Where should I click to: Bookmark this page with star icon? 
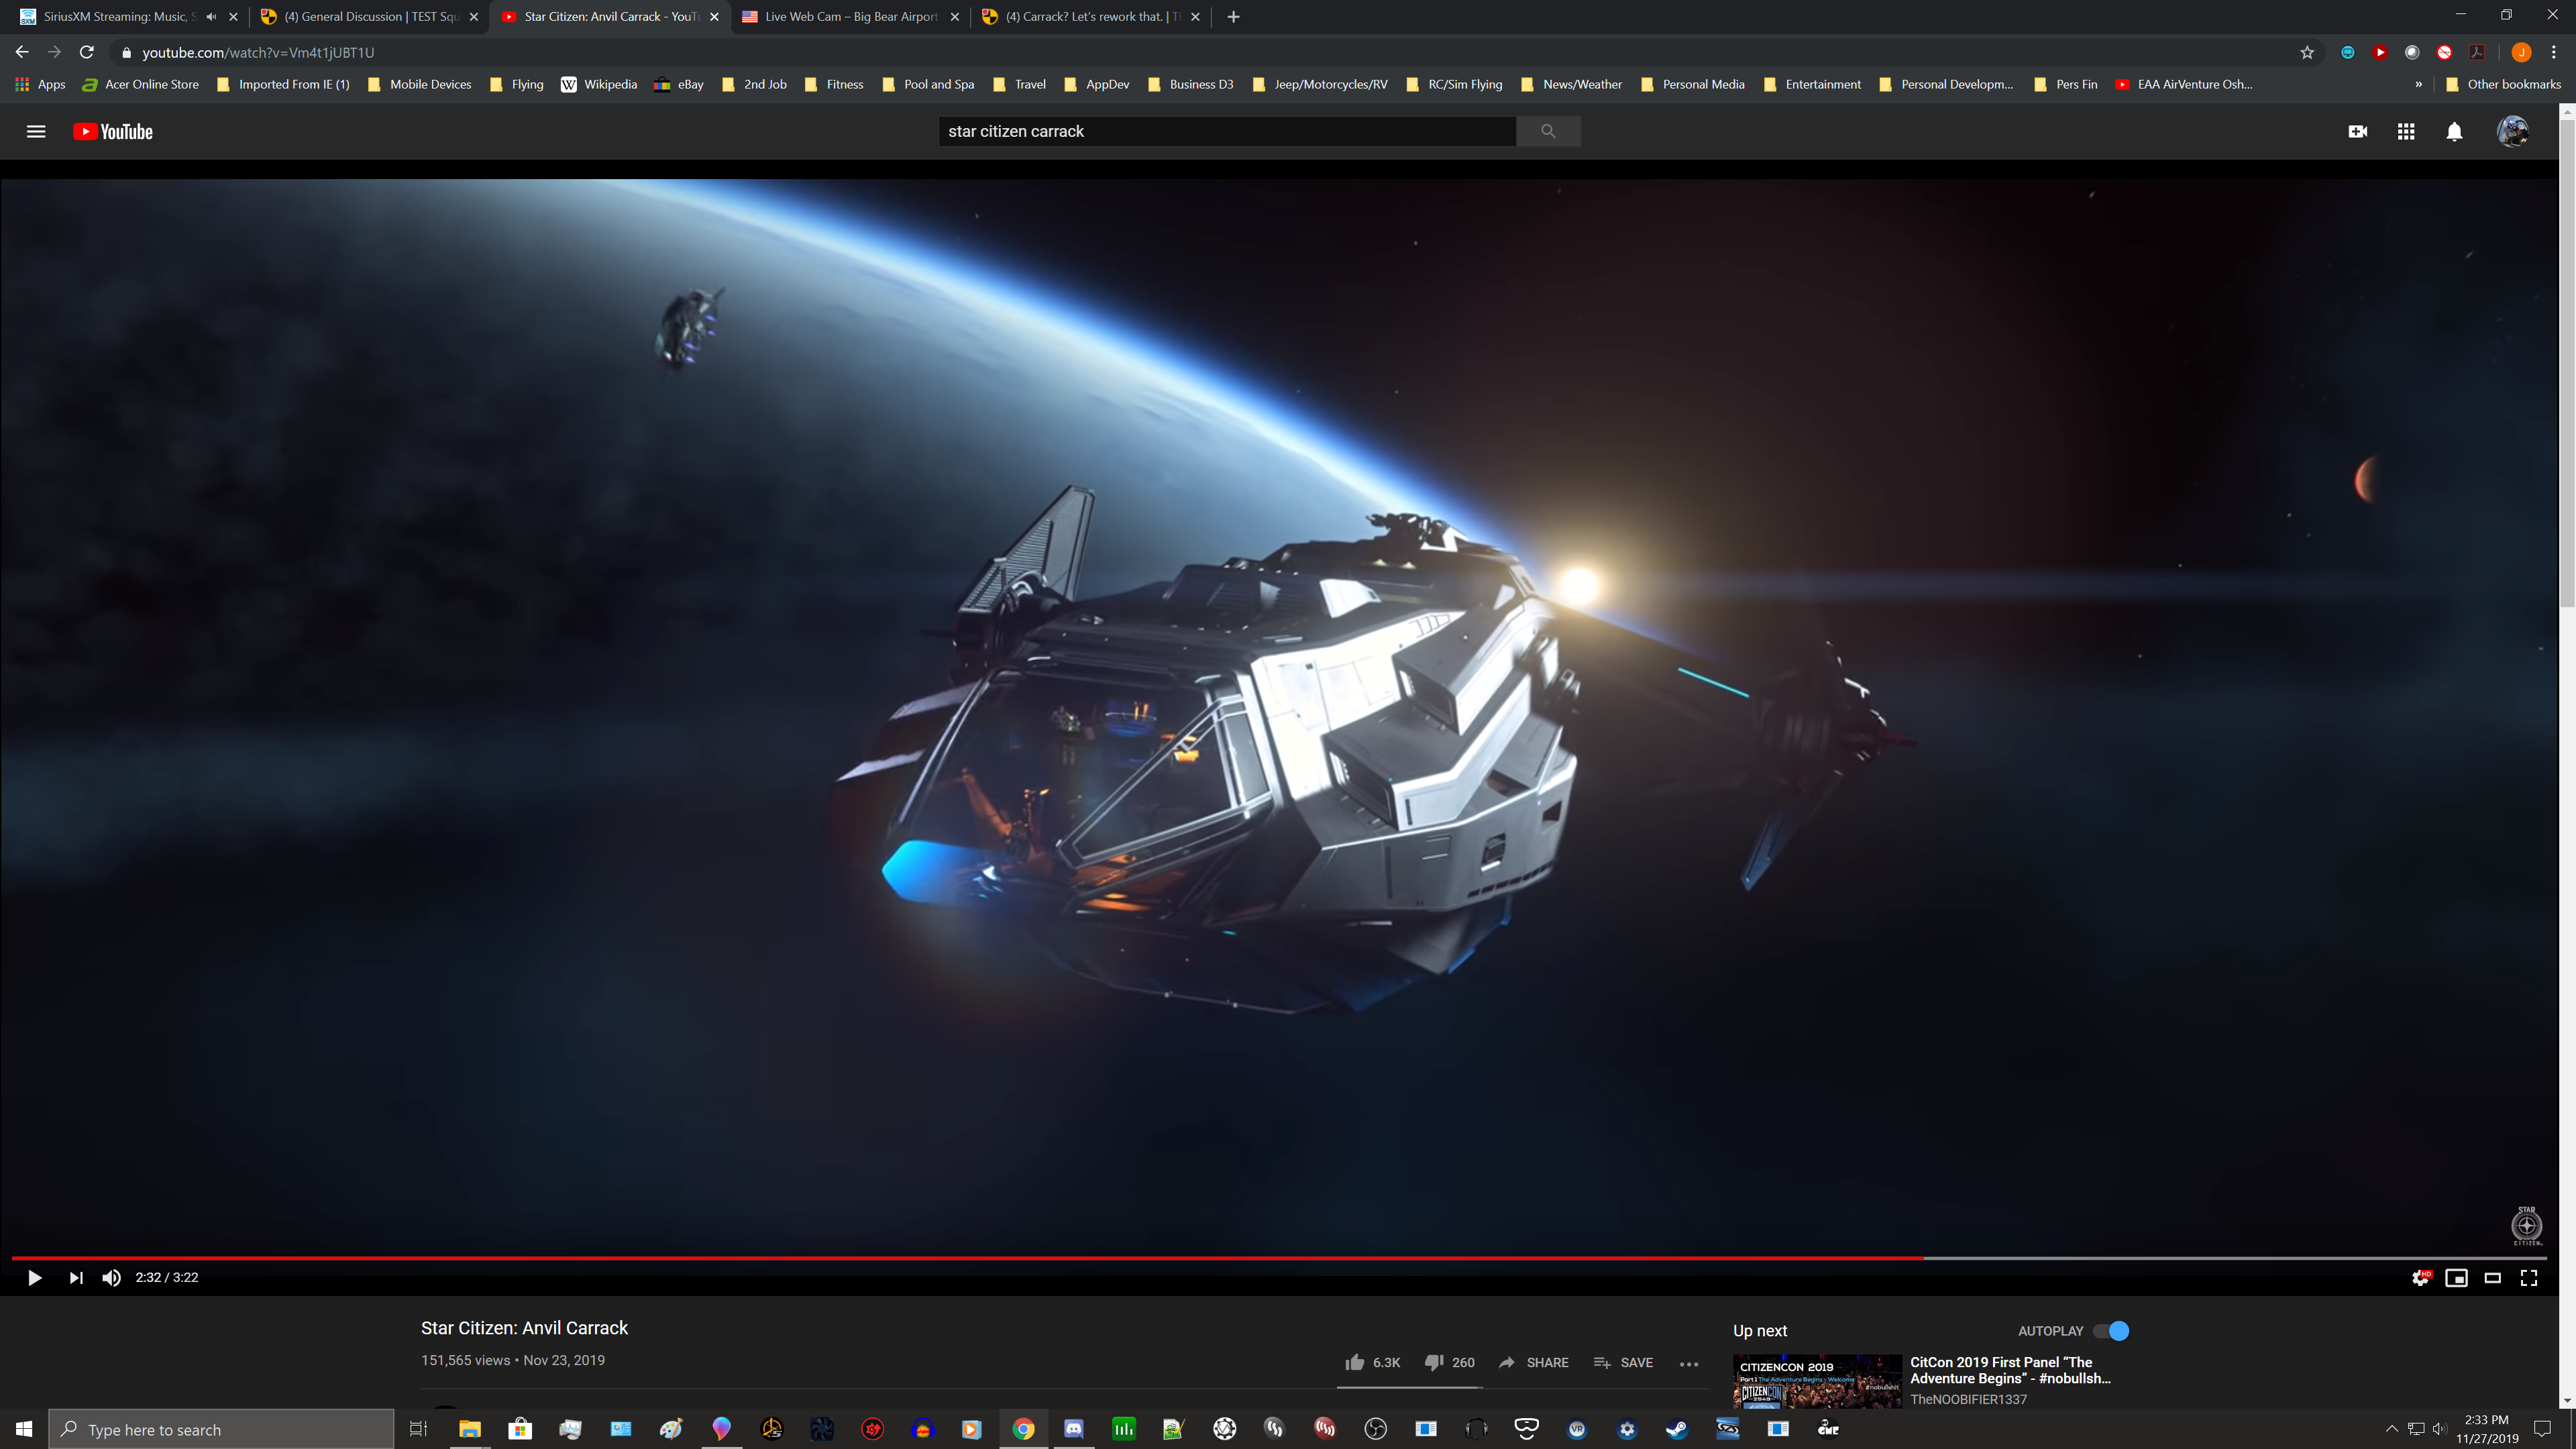point(2307,52)
